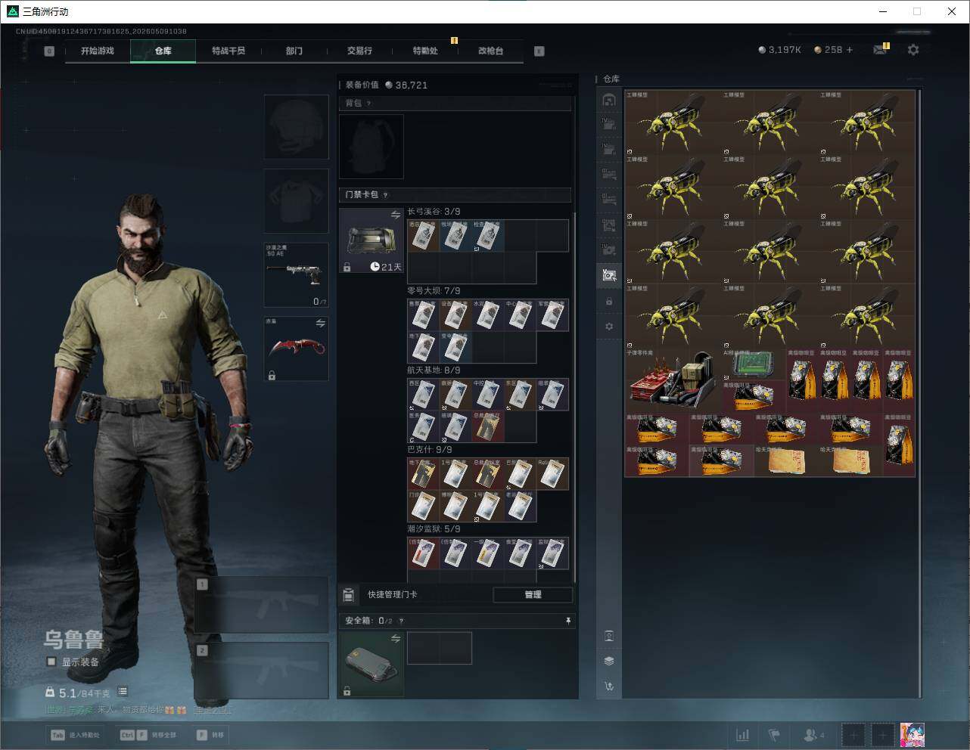The height and width of the screenshot is (750, 970).
Task: Click the second plus squad slot
Action: [882, 735]
